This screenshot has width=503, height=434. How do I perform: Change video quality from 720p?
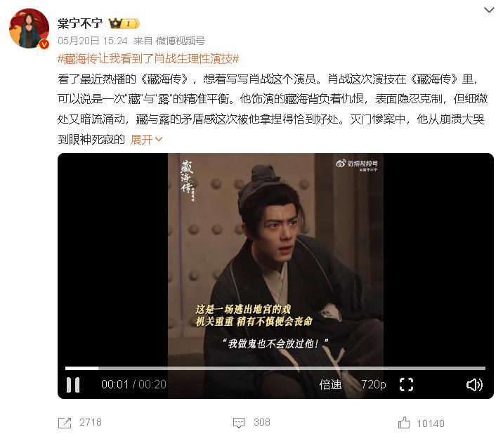pyautogui.click(x=374, y=384)
